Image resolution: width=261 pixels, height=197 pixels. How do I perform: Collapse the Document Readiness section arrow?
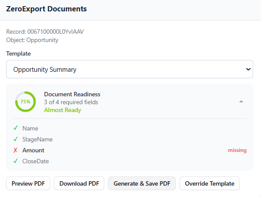click(x=241, y=102)
